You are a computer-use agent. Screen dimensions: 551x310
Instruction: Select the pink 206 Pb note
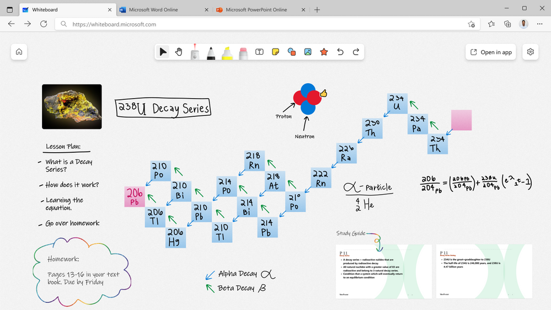tap(135, 197)
